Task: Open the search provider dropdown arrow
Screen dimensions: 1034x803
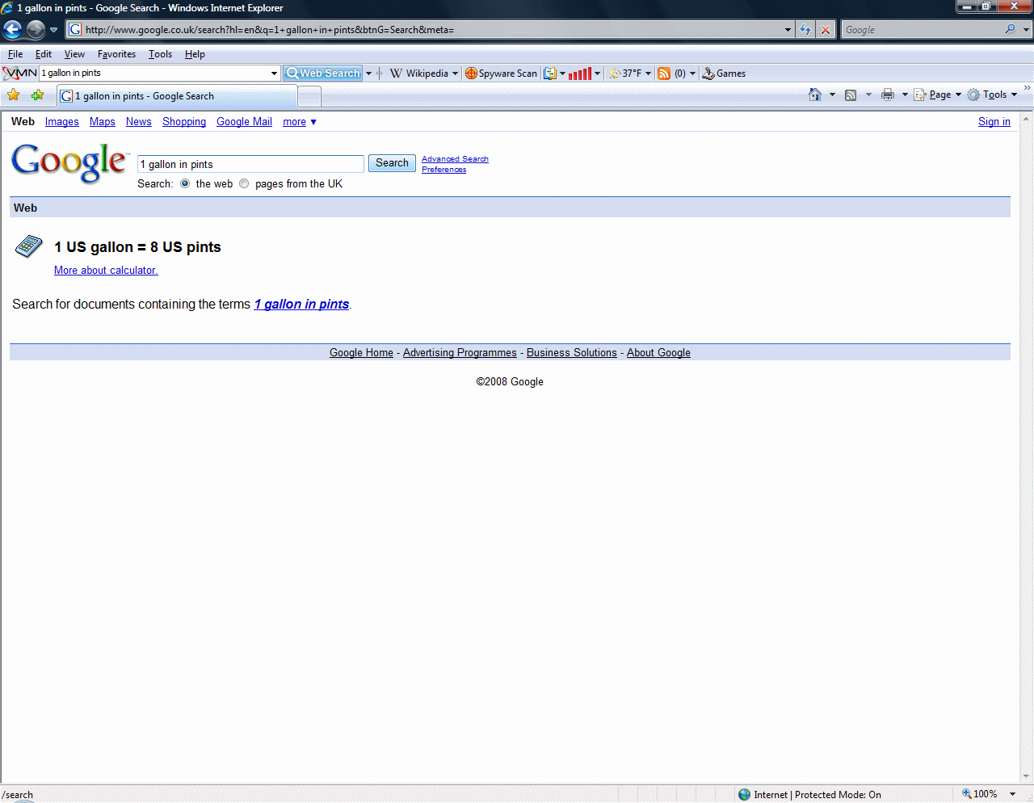Action: pyautogui.click(x=1026, y=30)
